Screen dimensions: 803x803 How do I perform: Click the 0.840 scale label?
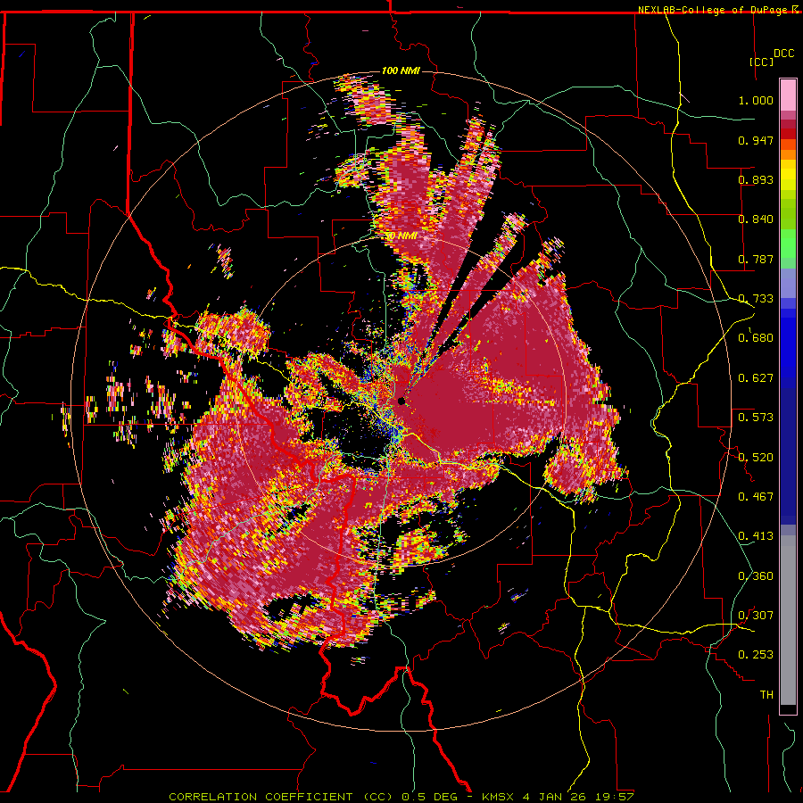click(x=756, y=219)
